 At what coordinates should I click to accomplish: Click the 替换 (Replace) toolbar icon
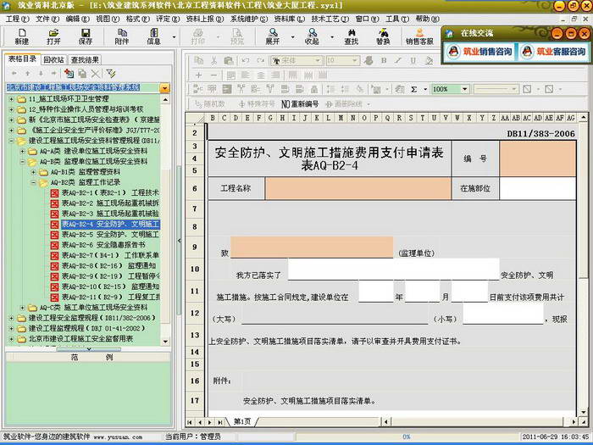pos(383,36)
